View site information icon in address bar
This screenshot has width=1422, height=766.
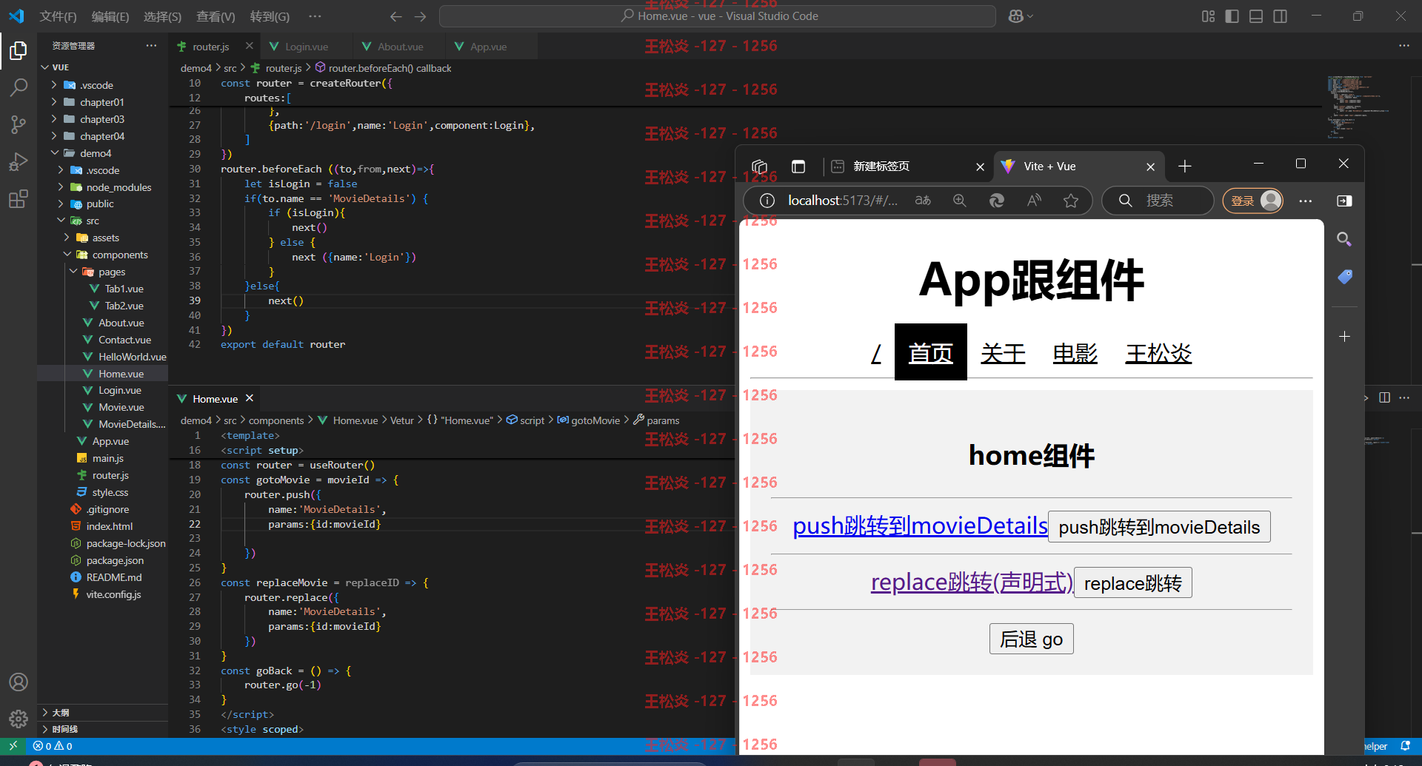click(x=767, y=201)
